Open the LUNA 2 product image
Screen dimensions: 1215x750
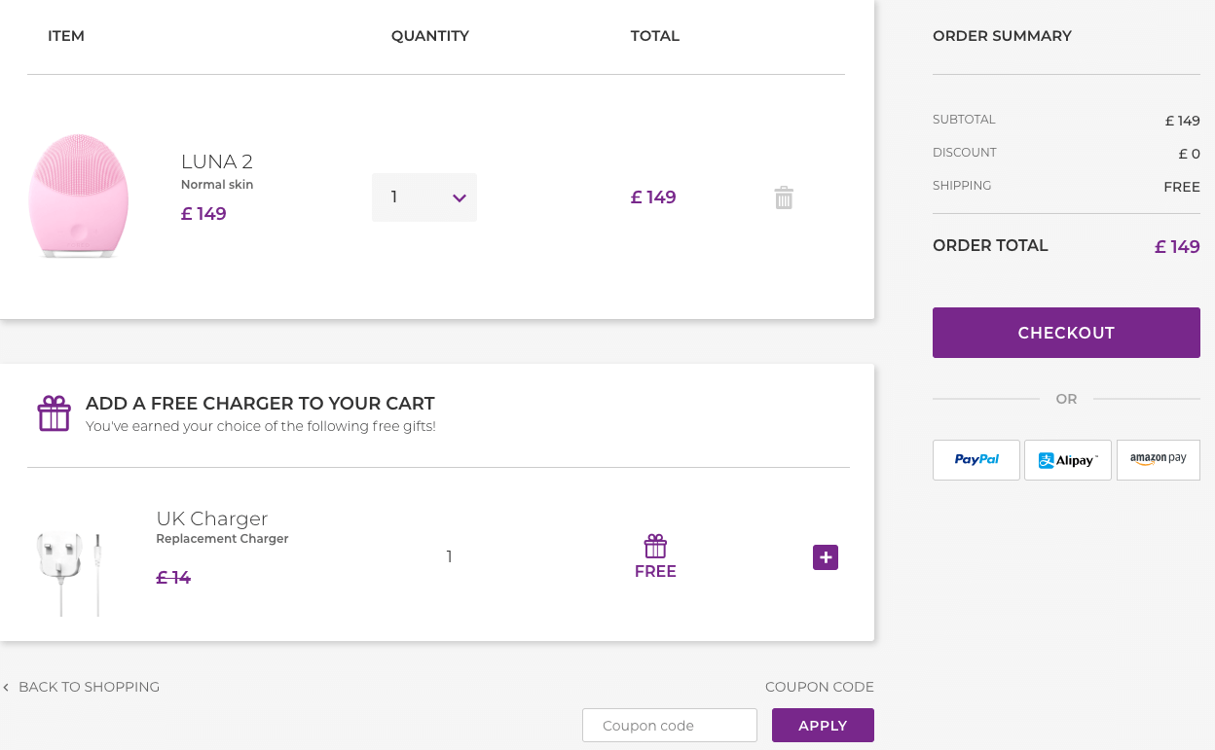[79, 196]
